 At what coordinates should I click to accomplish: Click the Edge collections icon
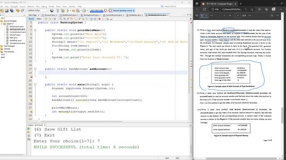(x=266, y=9)
